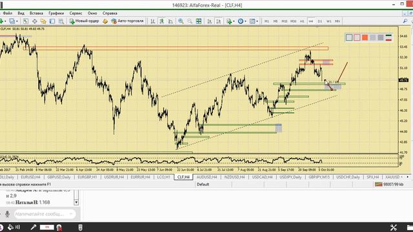Open the Navigator folder icon
413x232 pixels.
(x=43, y=21)
